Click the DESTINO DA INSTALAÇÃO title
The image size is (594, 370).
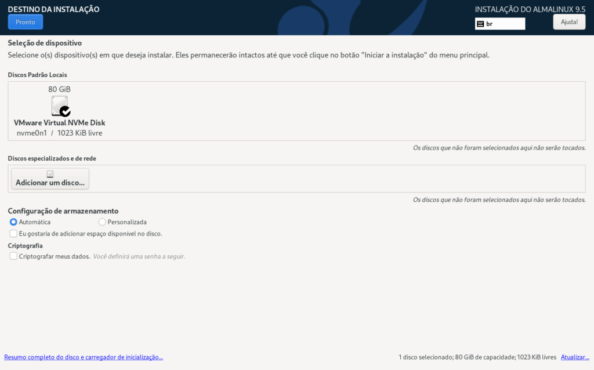(x=53, y=9)
